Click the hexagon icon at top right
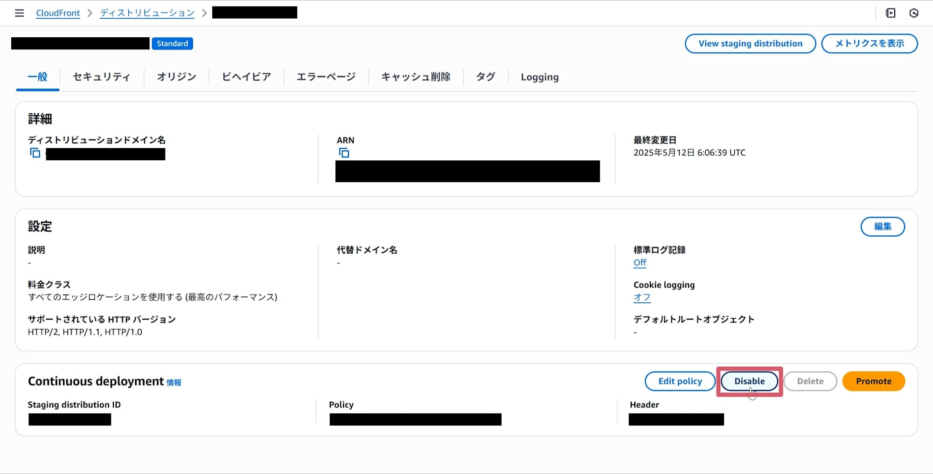The width and height of the screenshot is (933, 474). point(914,13)
